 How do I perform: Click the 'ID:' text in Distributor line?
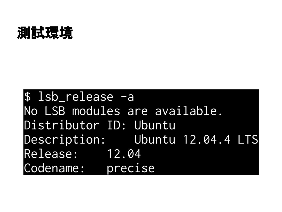point(116,125)
